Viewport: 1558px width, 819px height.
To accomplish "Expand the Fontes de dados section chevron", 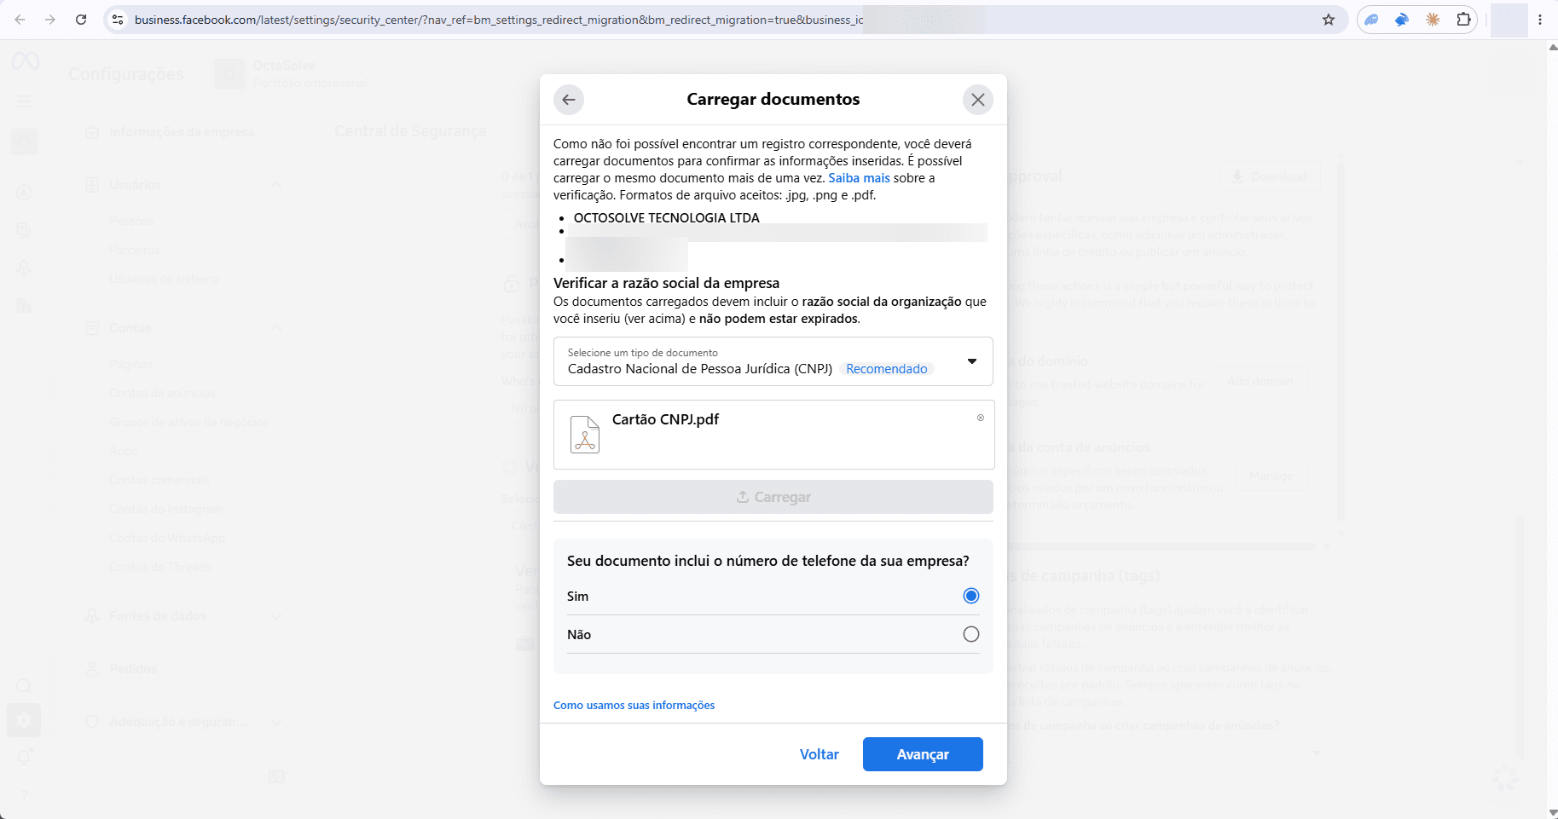I will coord(276,616).
